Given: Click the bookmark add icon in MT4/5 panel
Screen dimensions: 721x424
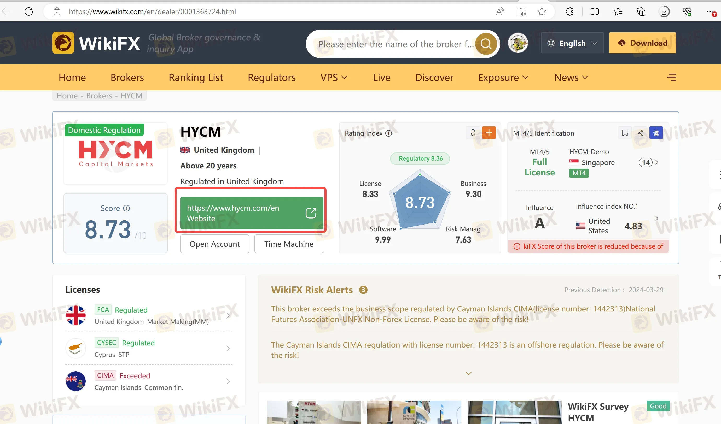Looking at the screenshot, I should click(x=625, y=133).
